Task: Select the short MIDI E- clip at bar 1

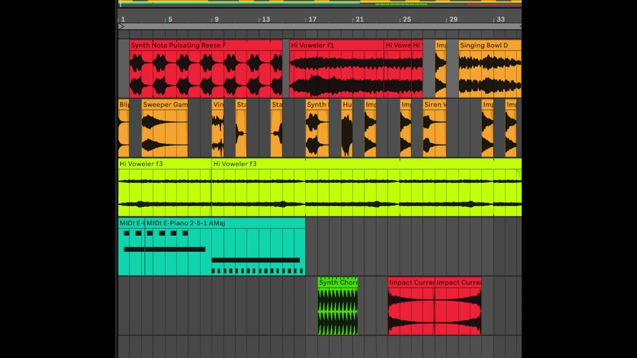Action: [131, 247]
